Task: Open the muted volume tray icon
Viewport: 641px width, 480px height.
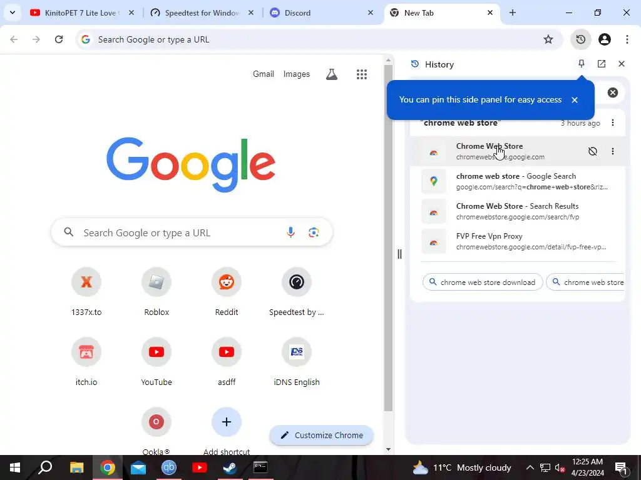Action: 560,467
